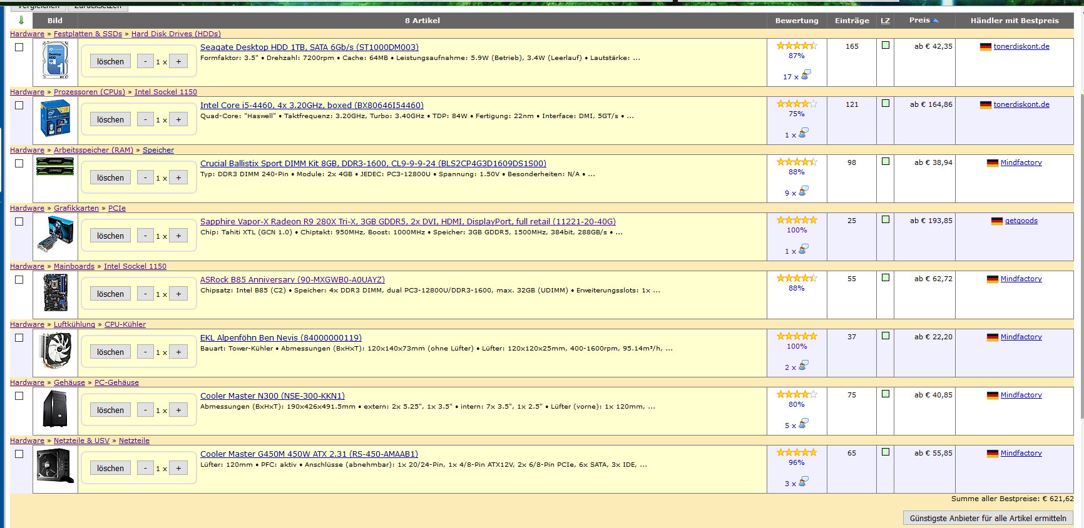Open EKL Alpenföhn cooler thumbnail

point(55,351)
